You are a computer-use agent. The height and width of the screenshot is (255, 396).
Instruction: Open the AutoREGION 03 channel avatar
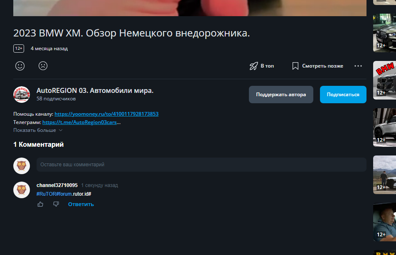click(22, 95)
